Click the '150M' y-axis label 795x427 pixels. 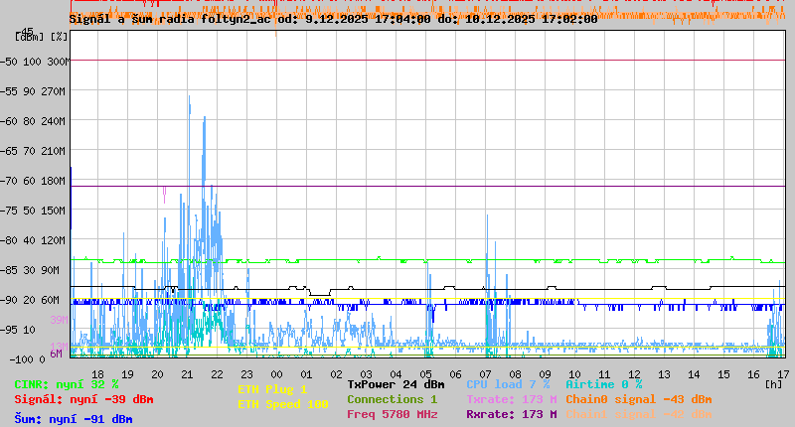point(54,211)
